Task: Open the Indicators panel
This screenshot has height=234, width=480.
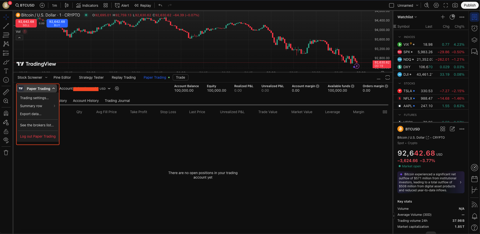Action: tap(87, 5)
